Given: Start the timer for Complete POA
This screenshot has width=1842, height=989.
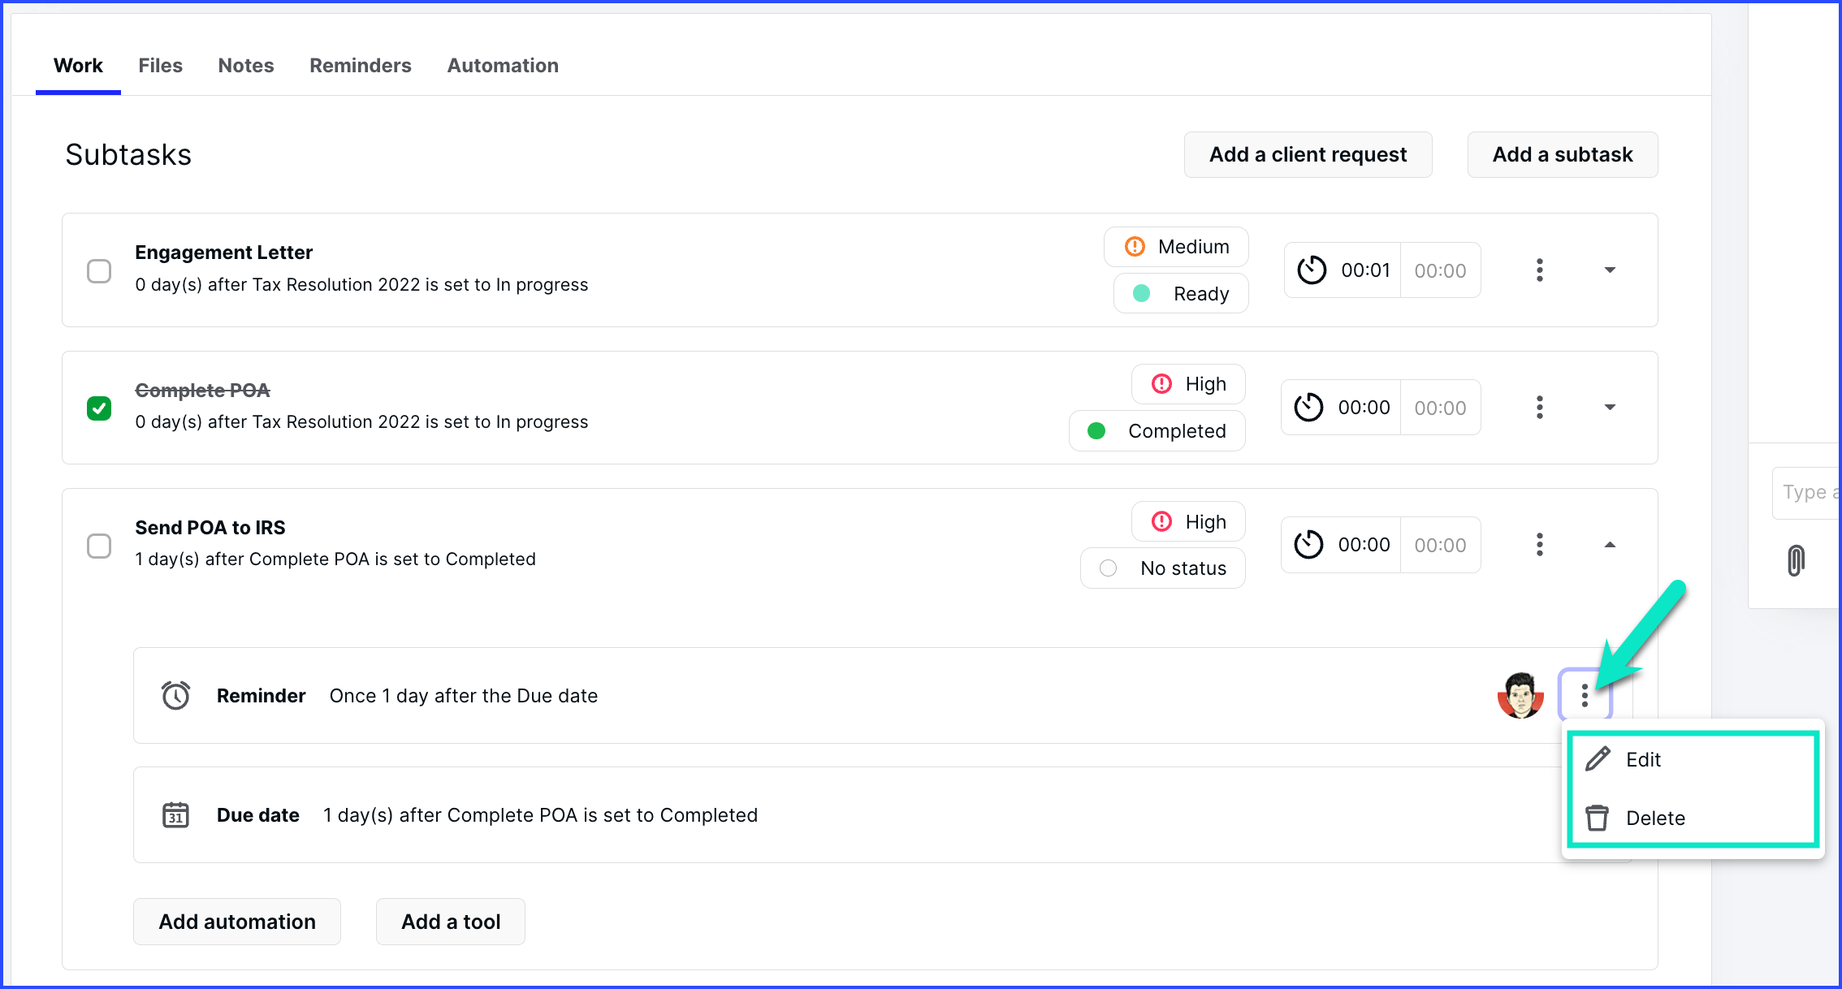Looking at the screenshot, I should 1308,408.
